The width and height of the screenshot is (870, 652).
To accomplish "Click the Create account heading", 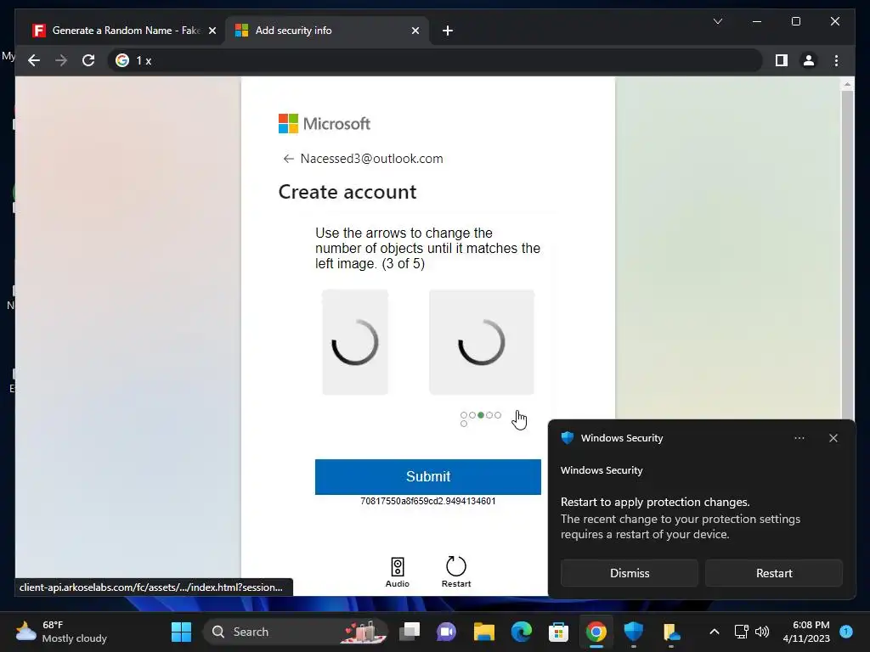I will coord(347,192).
